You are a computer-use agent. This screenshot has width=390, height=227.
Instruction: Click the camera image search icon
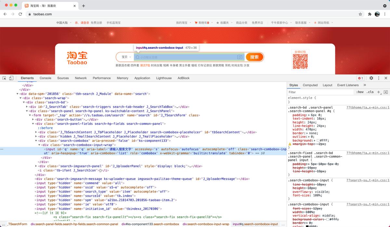pos(240,57)
